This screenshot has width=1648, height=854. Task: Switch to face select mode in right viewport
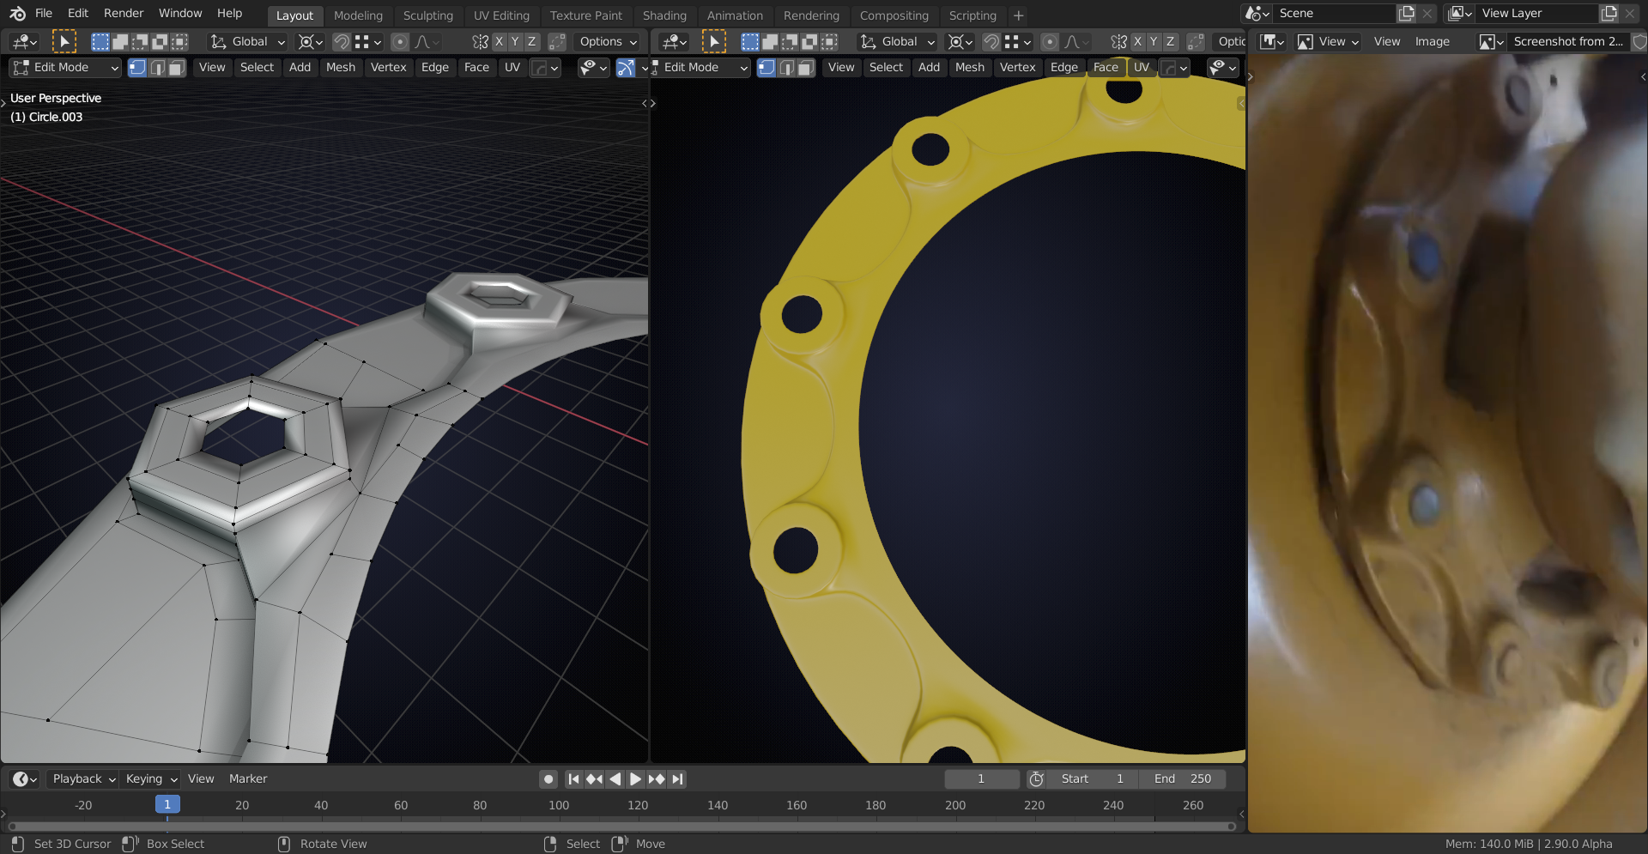805,68
